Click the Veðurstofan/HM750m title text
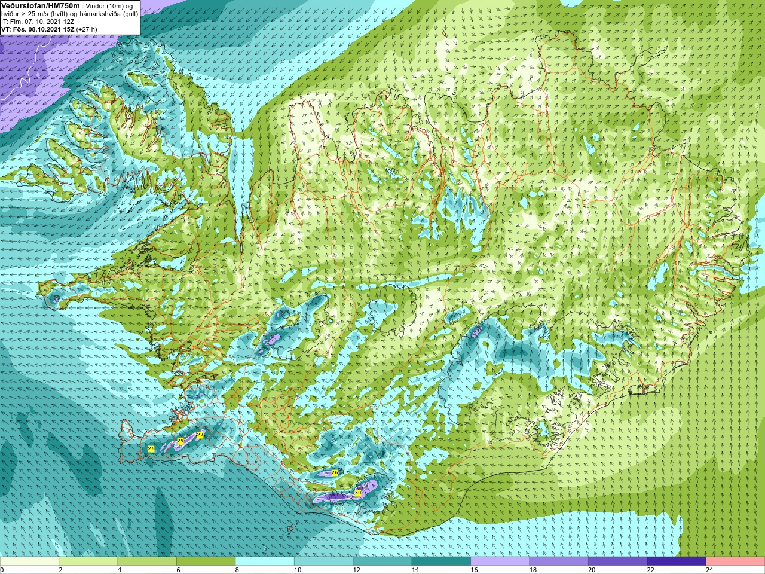This screenshot has width=765, height=574. (x=41, y=5)
